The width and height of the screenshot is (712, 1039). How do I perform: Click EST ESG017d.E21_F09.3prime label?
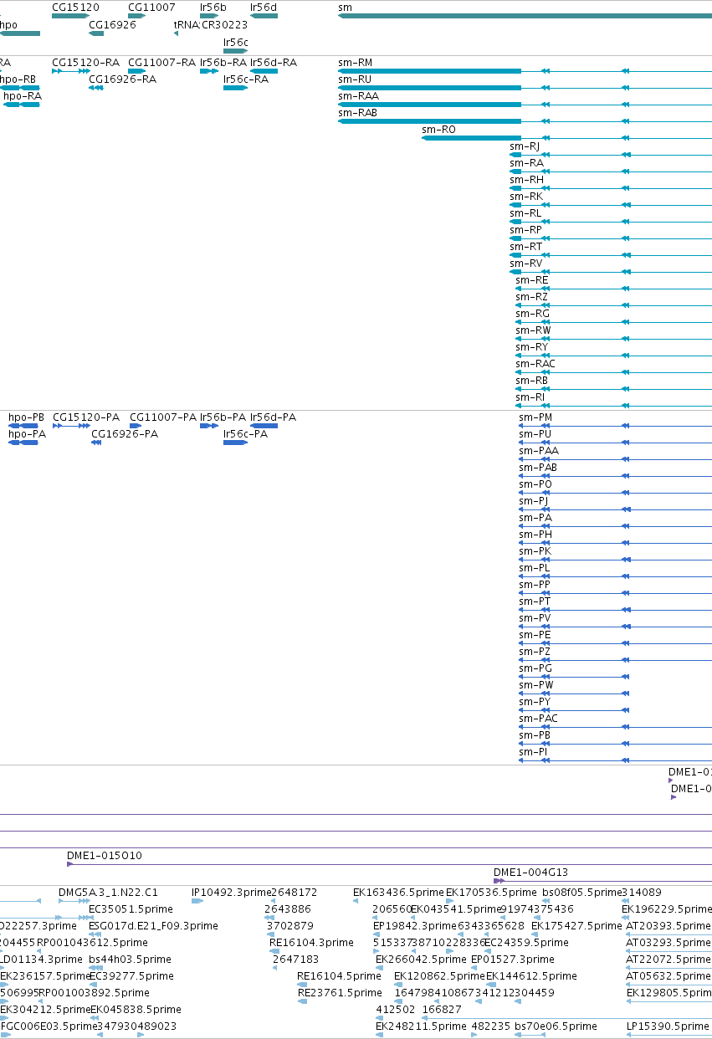pyautogui.click(x=153, y=926)
